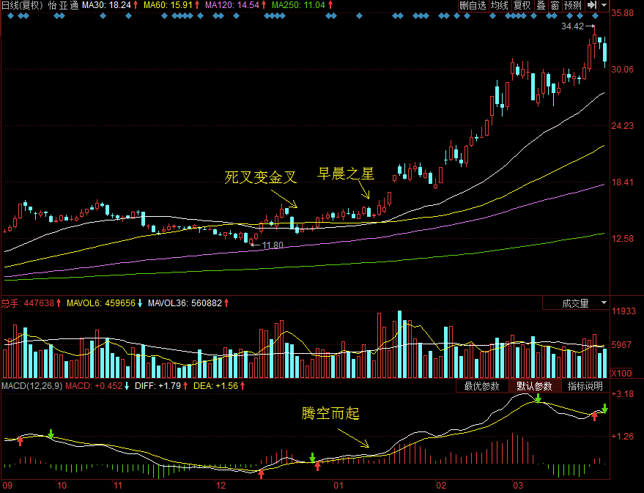
Task: Click the 删自选 button to remove from watchlist
Action: (473, 6)
